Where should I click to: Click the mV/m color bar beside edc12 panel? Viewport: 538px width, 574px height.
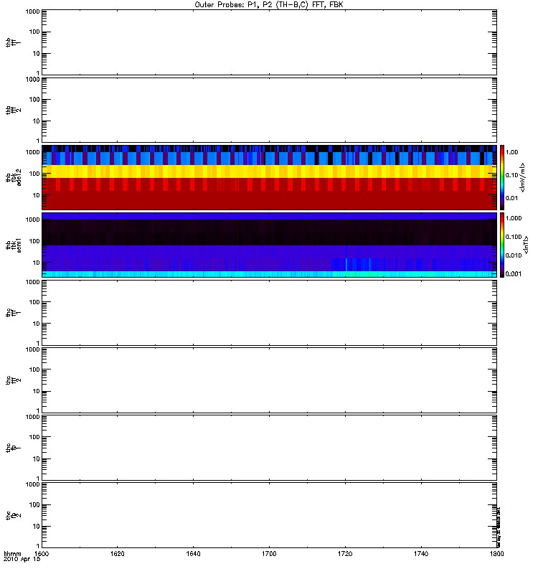point(502,177)
